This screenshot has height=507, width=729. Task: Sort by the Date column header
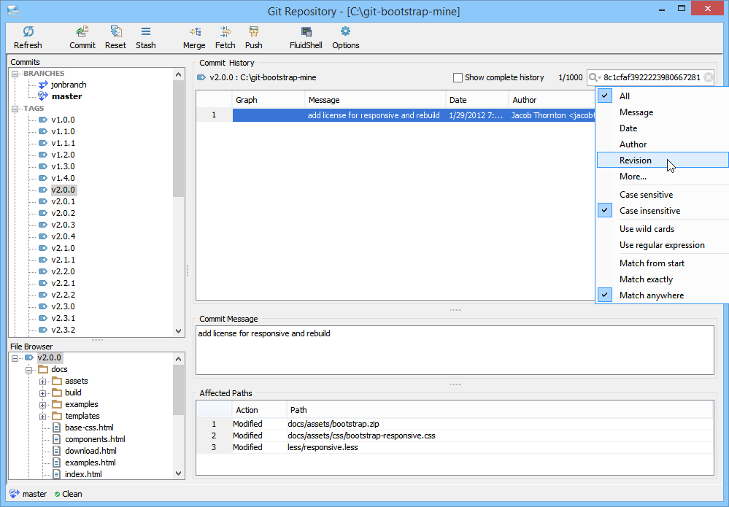pos(477,100)
